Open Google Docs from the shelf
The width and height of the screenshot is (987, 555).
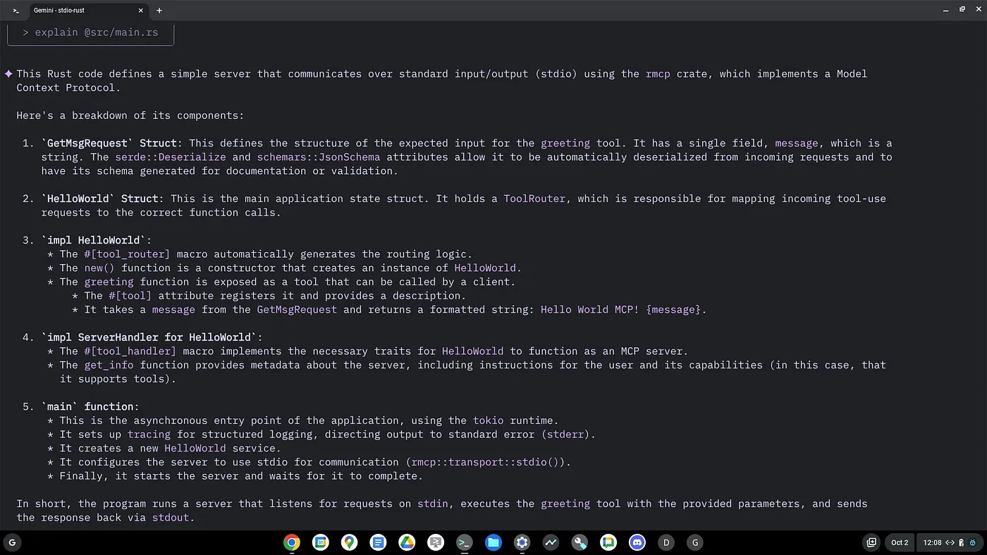pyautogui.click(x=379, y=542)
